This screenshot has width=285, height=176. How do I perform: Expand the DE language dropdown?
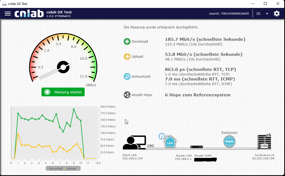259,14
